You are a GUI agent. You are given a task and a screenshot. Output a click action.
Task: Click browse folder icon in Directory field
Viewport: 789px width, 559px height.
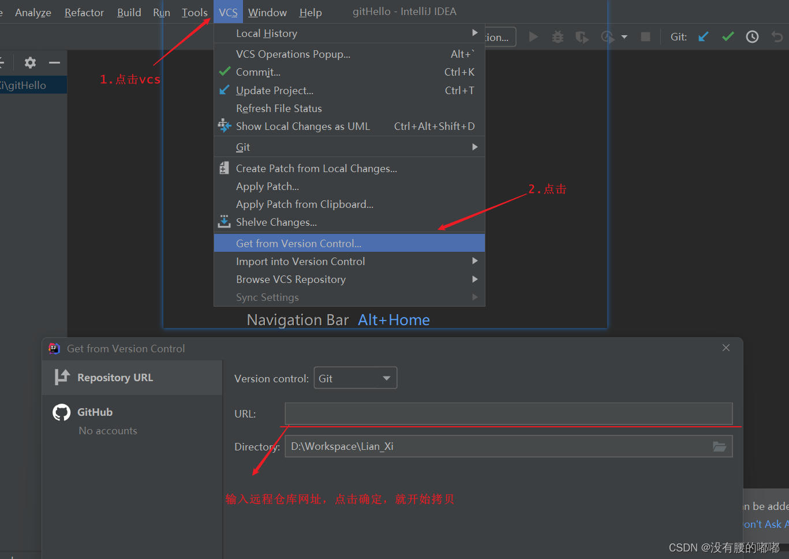click(x=719, y=446)
